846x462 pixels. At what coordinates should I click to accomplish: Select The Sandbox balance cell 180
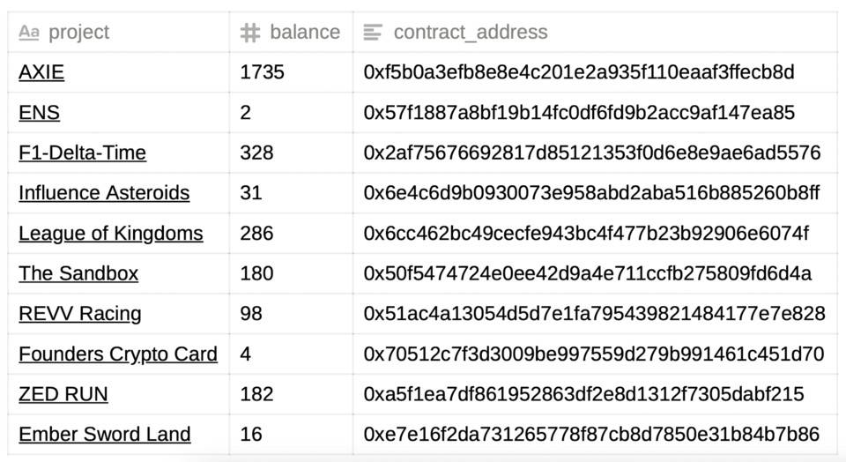291,273
